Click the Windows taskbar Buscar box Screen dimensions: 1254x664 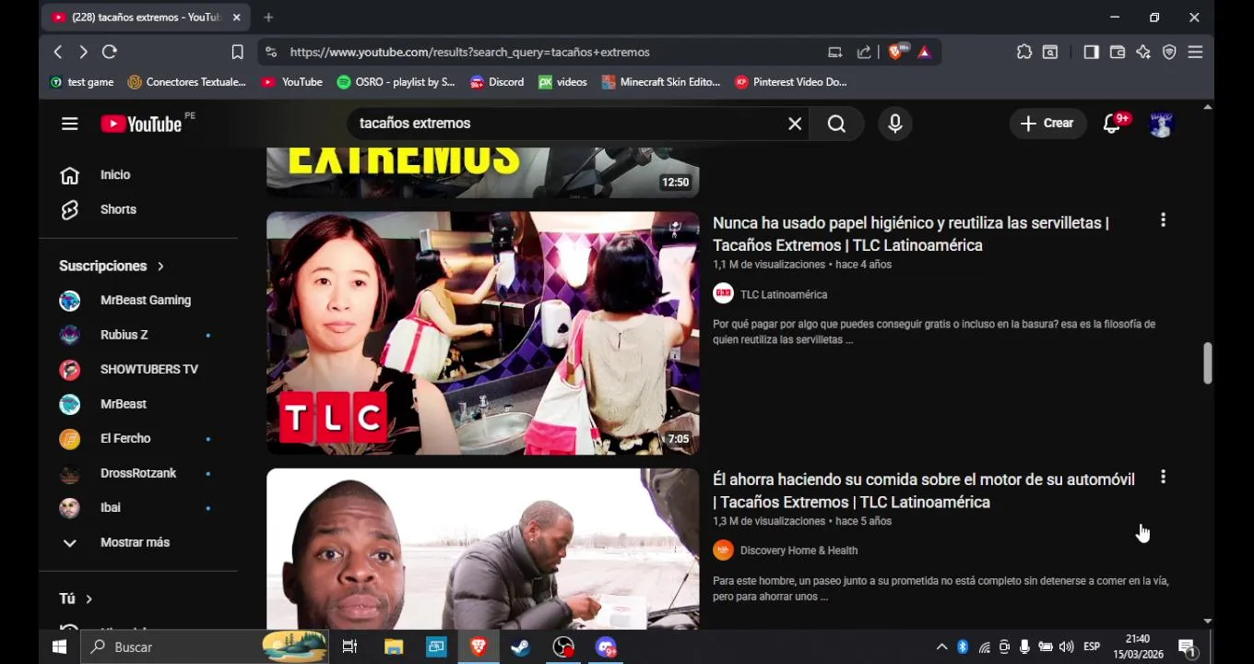pyautogui.click(x=205, y=647)
